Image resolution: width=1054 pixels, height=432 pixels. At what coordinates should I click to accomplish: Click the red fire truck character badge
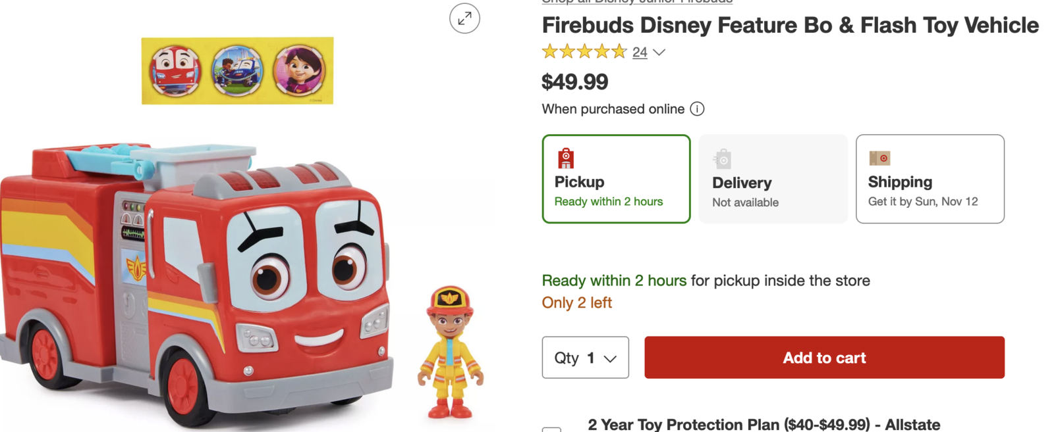[175, 70]
